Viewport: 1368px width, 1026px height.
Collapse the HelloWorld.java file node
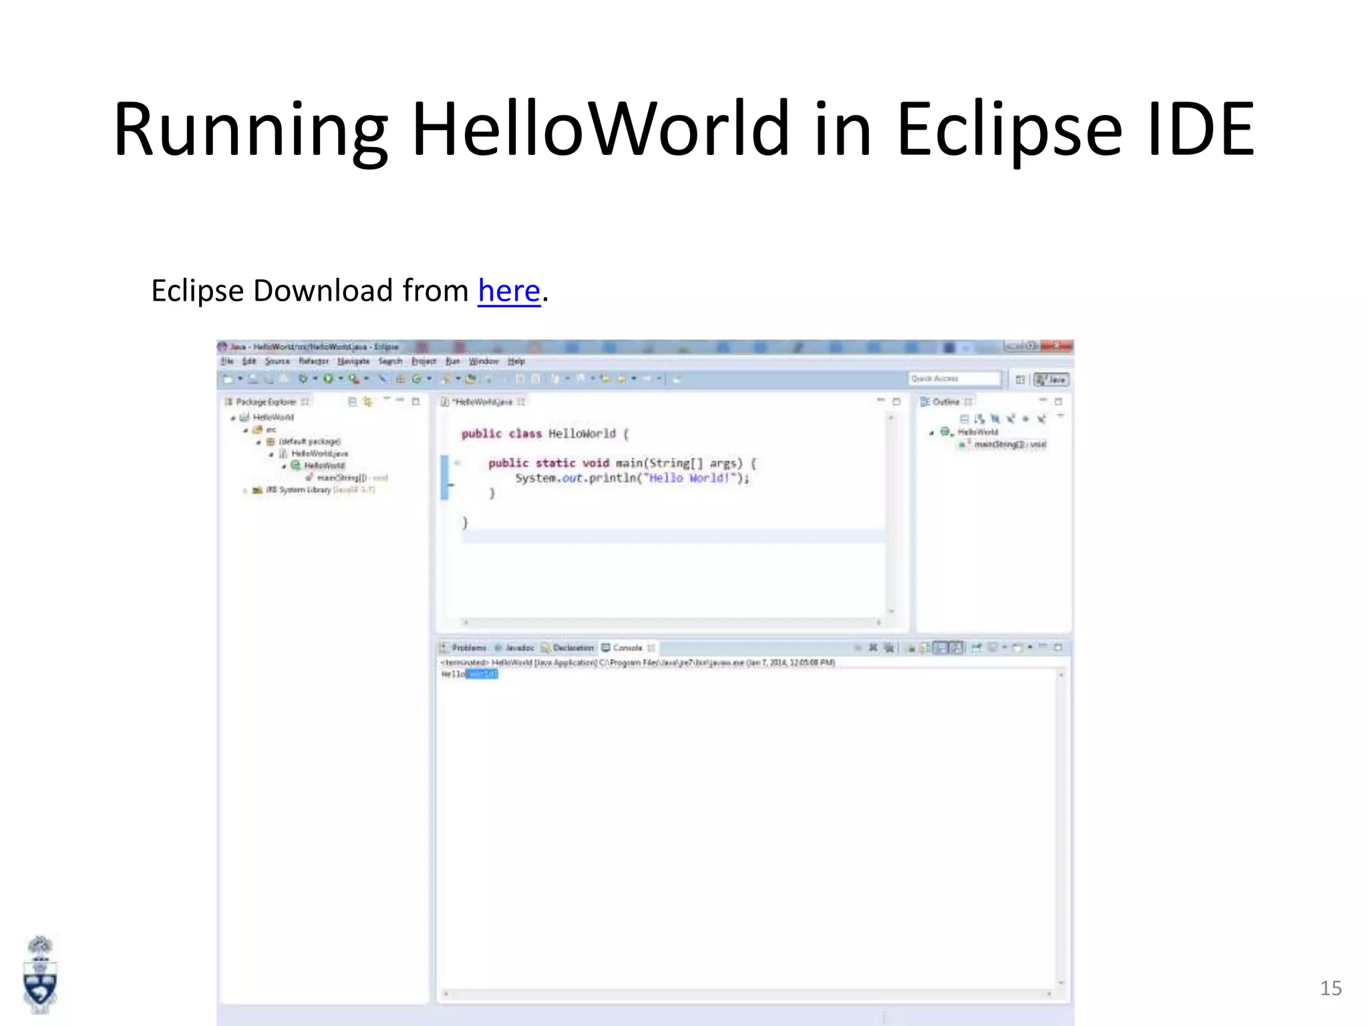click(271, 454)
